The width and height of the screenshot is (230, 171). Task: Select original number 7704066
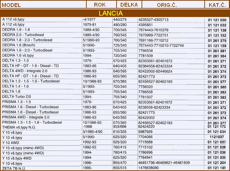[x=145, y=137]
